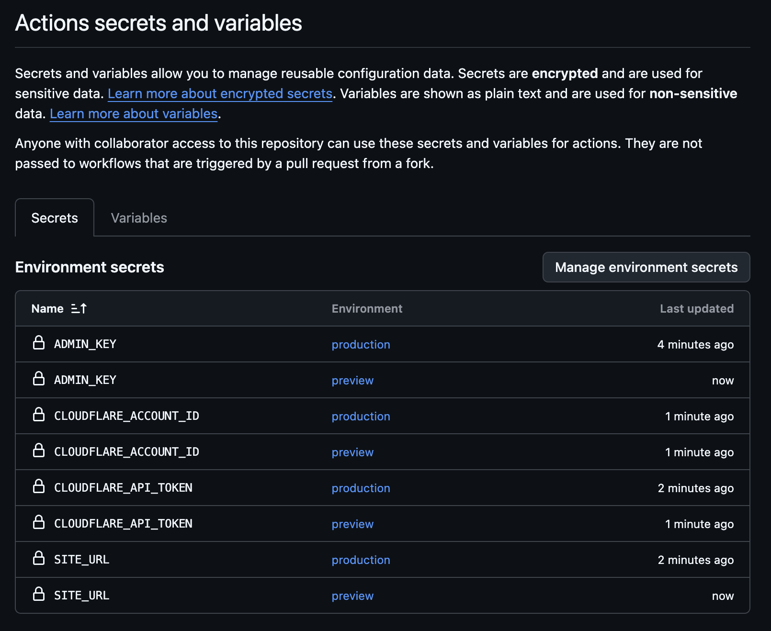Open preview link in SITE_URL row
The image size is (771, 631).
(352, 596)
